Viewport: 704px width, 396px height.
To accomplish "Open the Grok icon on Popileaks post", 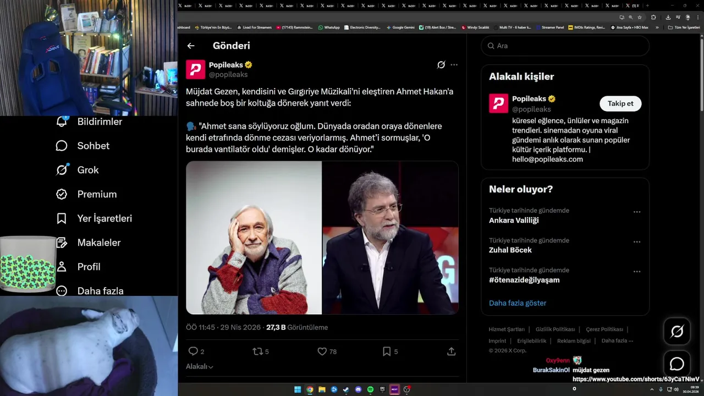I will [x=441, y=65].
